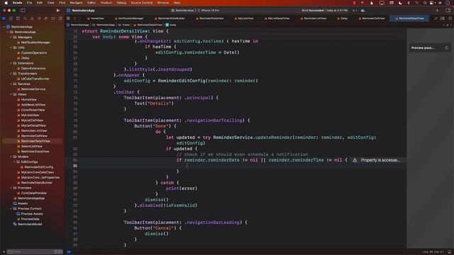Viewport: 454px width, 255px height.
Task: Switch to the Delay tab
Action: click(x=342, y=18)
